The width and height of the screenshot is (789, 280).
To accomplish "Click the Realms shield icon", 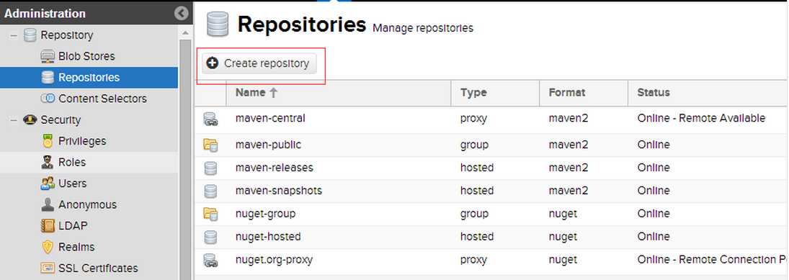I will [48, 247].
